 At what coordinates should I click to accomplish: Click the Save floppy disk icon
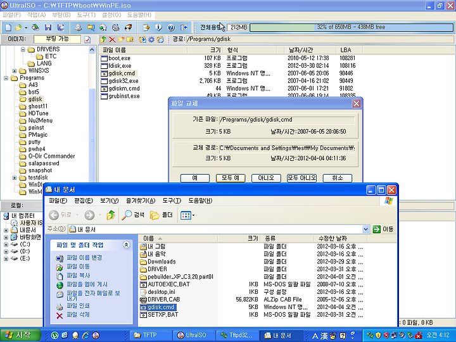click(48, 28)
